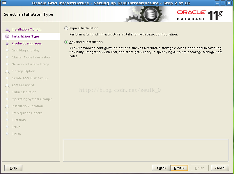234x174 pixels.
Task: Select the Advanced Installation radio button
Action: click(x=66, y=42)
